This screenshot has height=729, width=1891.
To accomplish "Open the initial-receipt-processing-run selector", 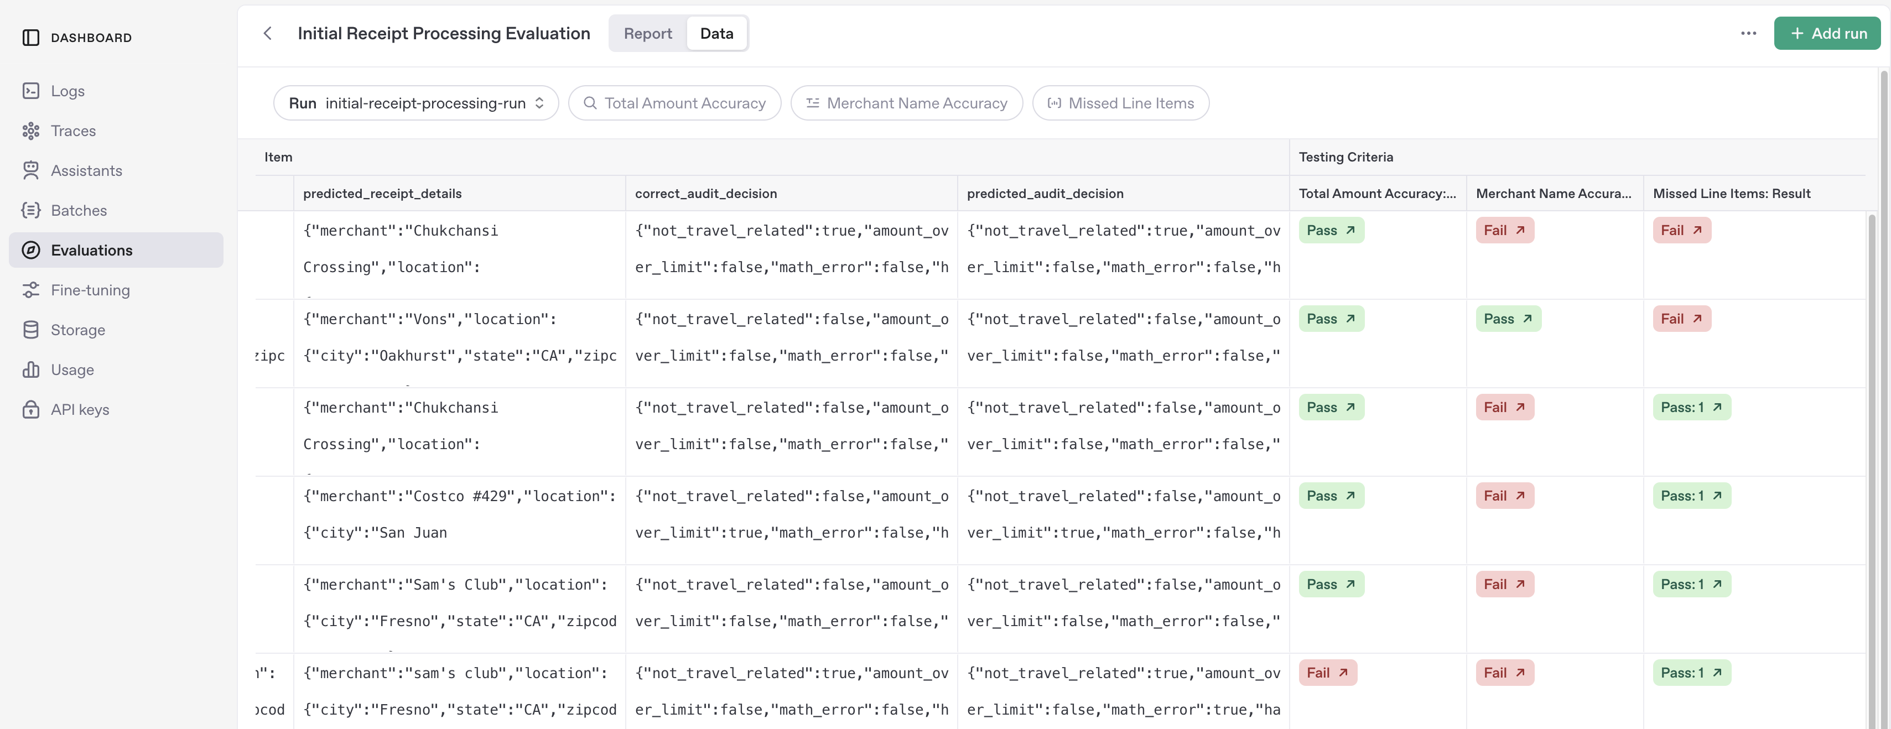I will (x=415, y=103).
